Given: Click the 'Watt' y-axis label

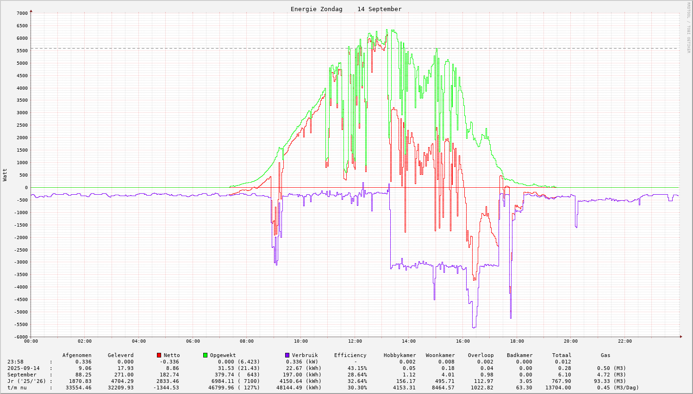Looking at the screenshot, I should tap(5, 175).
